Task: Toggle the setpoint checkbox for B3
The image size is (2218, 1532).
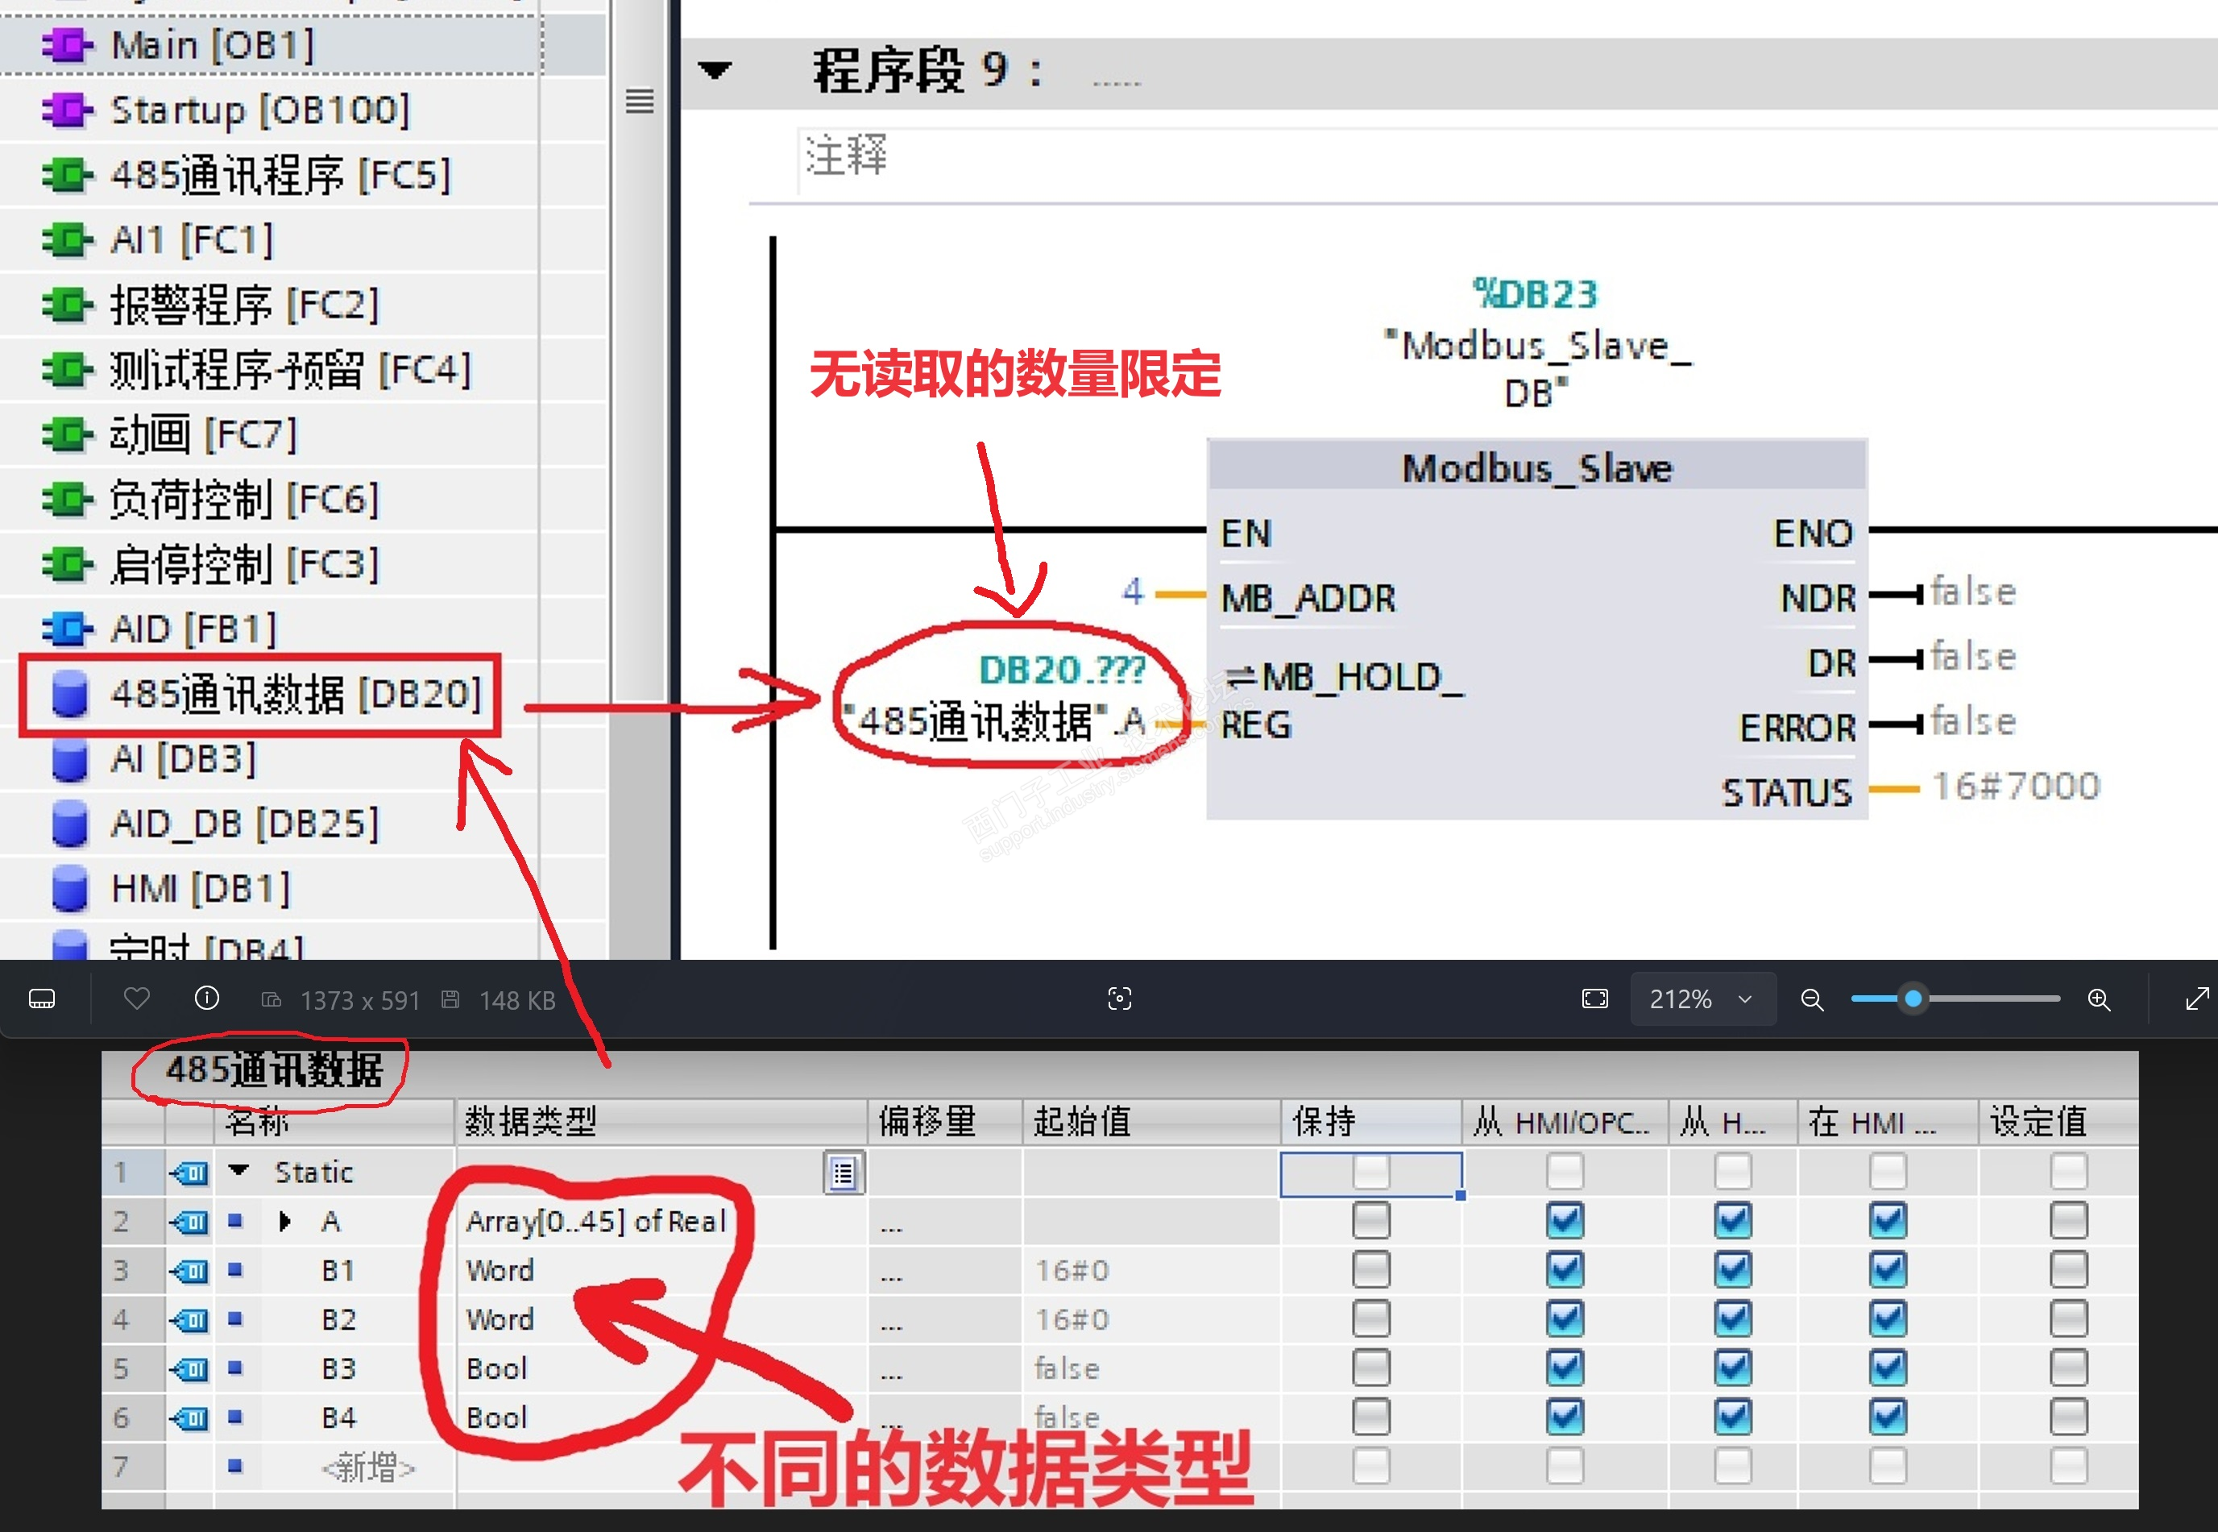Action: tap(2067, 1368)
